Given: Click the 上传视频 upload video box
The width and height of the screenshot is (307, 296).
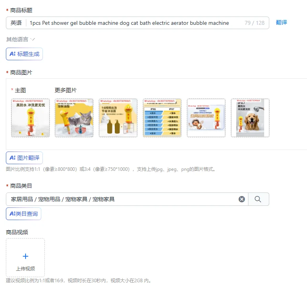Looking at the screenshot, I should coord(25,257).
